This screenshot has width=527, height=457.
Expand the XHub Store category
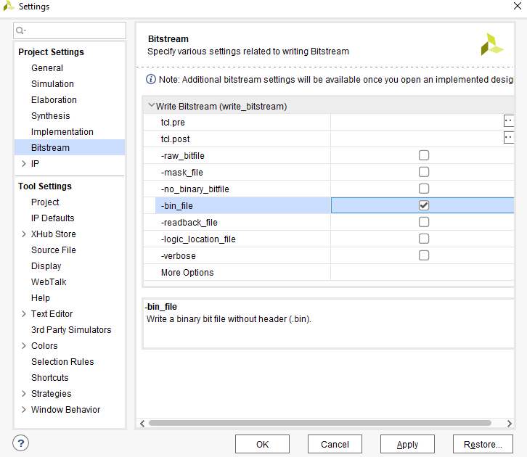pos(24,234)
